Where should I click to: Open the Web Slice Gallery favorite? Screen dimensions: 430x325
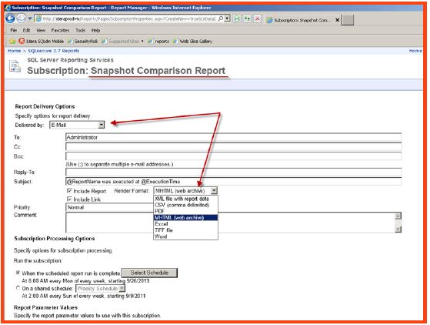[192, 41]
